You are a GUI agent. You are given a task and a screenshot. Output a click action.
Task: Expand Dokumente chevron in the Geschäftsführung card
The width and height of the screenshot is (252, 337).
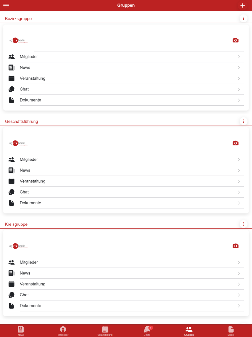click(x=239, y=203)
